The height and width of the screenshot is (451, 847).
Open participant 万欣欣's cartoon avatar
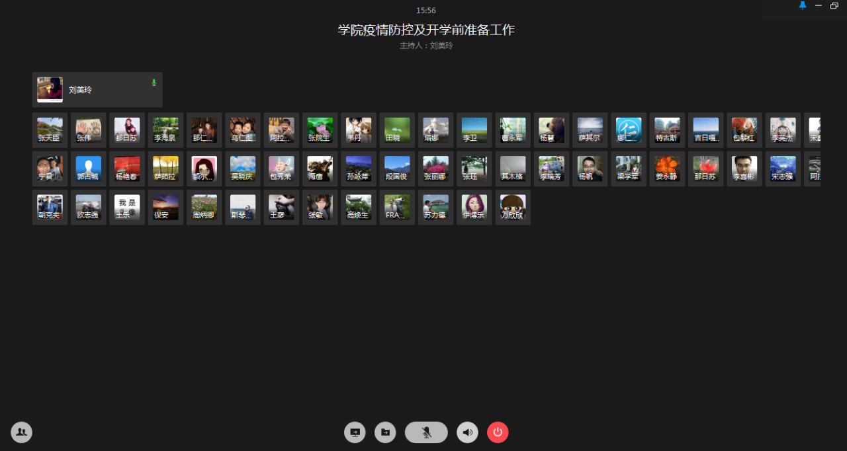512,207
